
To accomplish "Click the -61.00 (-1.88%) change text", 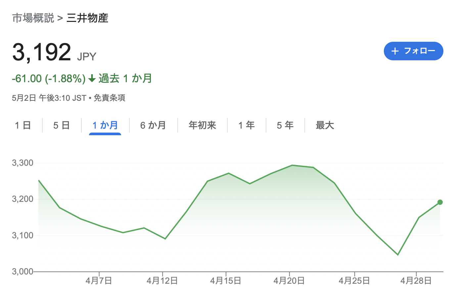I will pos(49,79).
